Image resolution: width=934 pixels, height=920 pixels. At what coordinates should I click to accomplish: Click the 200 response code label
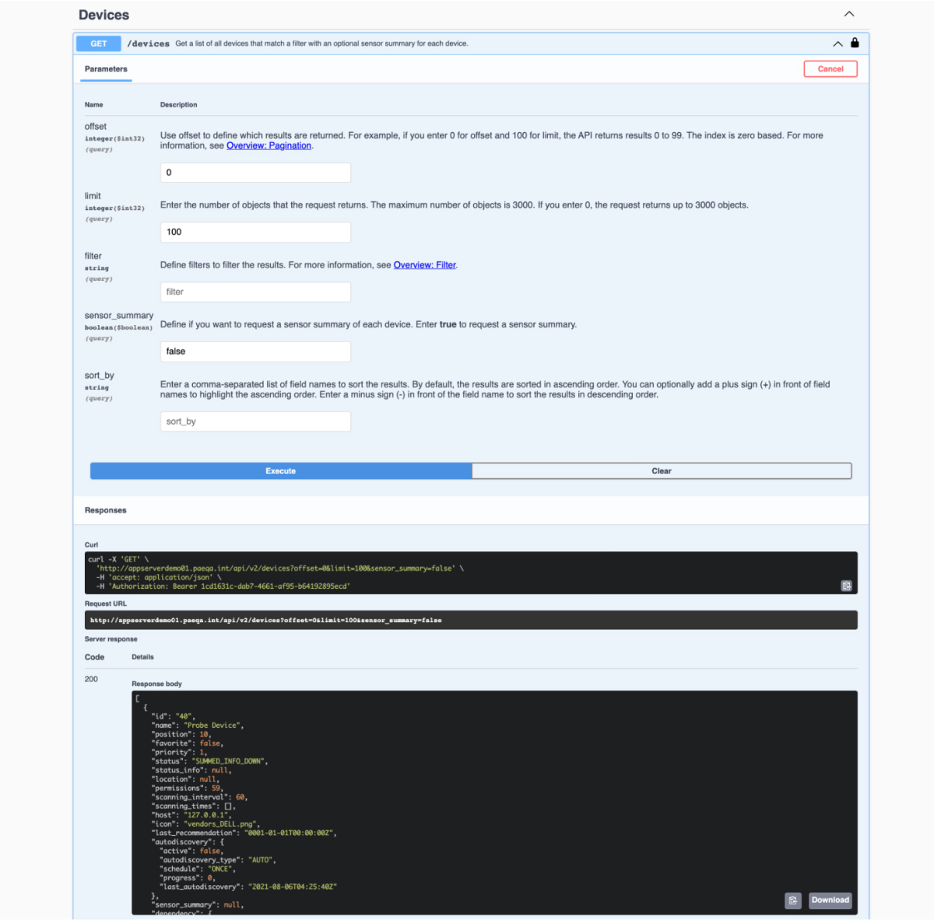pos(91,679)
